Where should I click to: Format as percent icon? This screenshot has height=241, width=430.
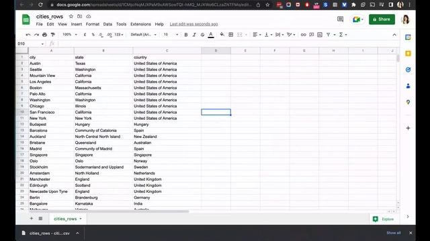click(93, 35)
